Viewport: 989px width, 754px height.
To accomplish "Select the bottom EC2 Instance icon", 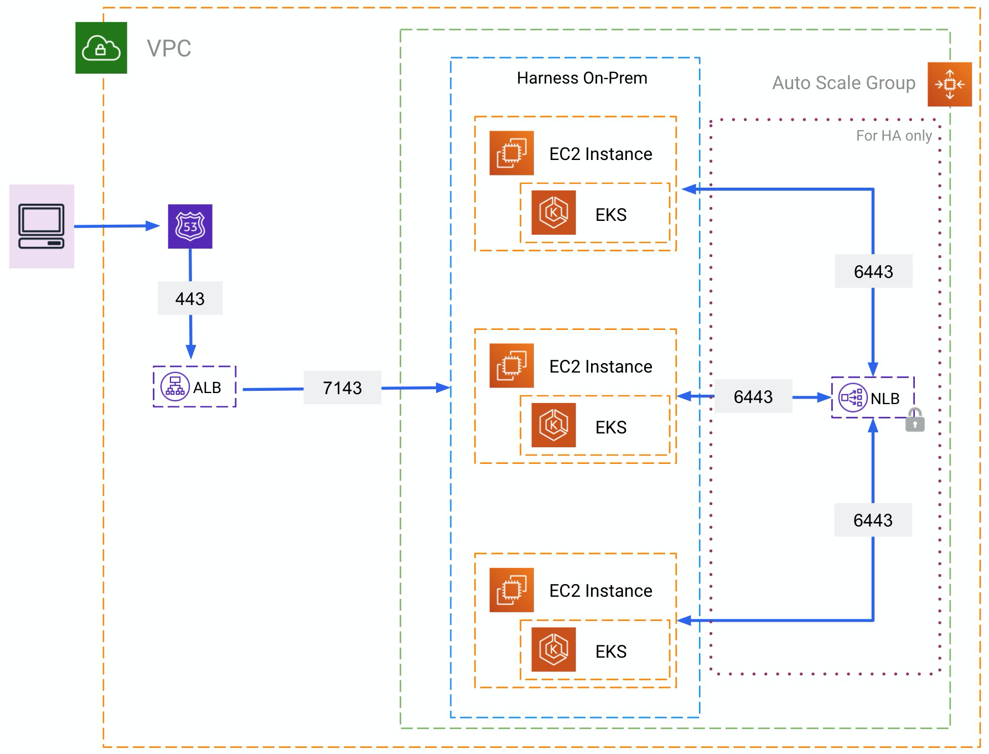I will [x=511, y=590].
